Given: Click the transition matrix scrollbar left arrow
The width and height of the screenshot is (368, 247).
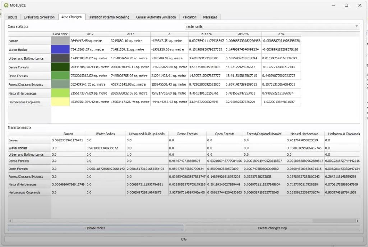Looking at the screenshot, I should point(10,221).
